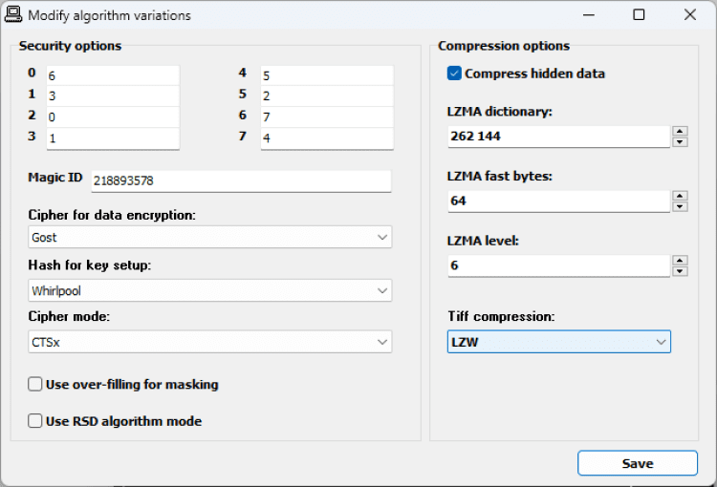This screenshot has width=717, height=487.
Task: Open the Cipher for data encryption dropdown
Action: (x=210, y=237)
